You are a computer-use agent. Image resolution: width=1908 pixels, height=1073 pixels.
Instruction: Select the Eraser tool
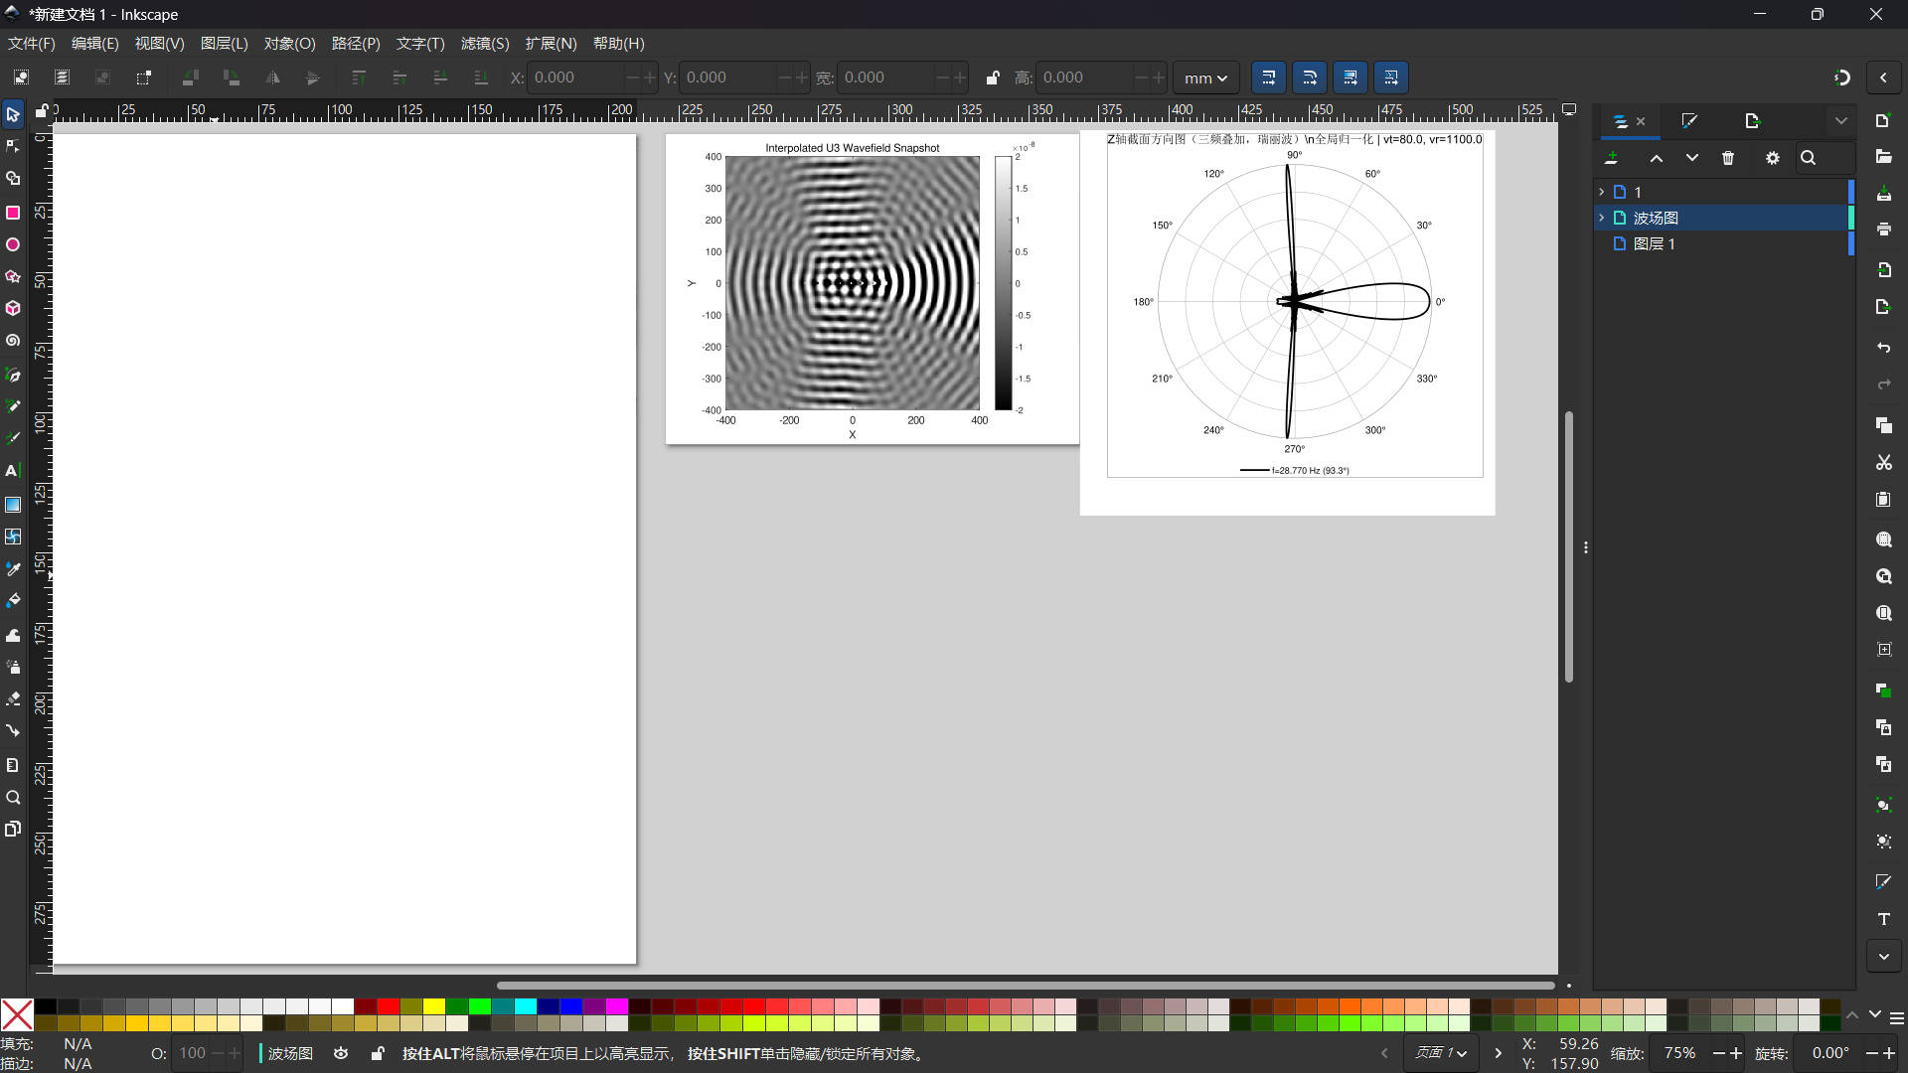13,699
